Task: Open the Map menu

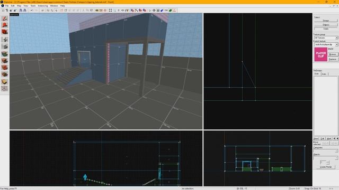Action: coord(19,6)
